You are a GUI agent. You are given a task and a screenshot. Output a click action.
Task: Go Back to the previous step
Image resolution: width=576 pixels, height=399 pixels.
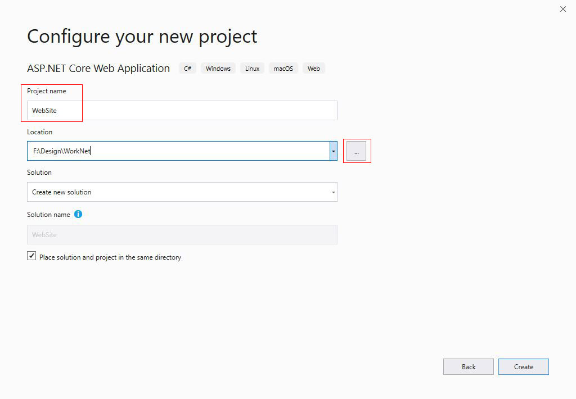pos(469,367)
